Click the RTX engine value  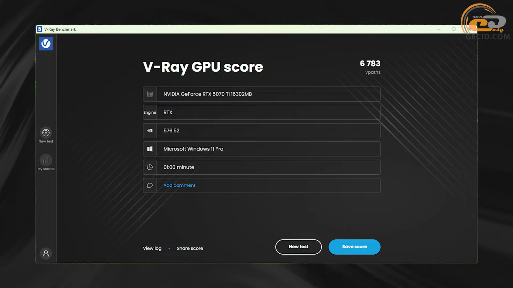click(168, 112)
